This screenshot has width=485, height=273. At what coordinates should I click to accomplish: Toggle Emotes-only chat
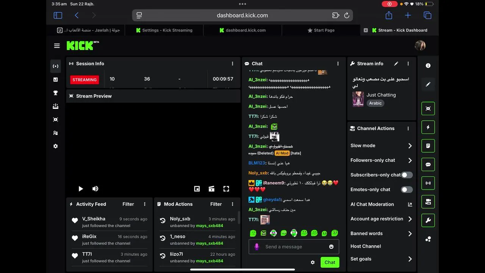click(407, 190)
